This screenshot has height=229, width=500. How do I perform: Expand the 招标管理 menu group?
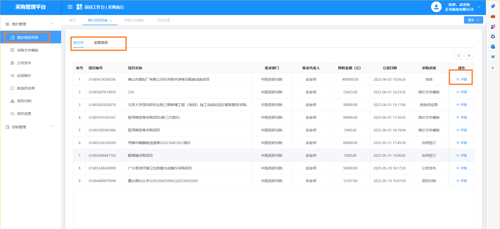coord(52,127)
